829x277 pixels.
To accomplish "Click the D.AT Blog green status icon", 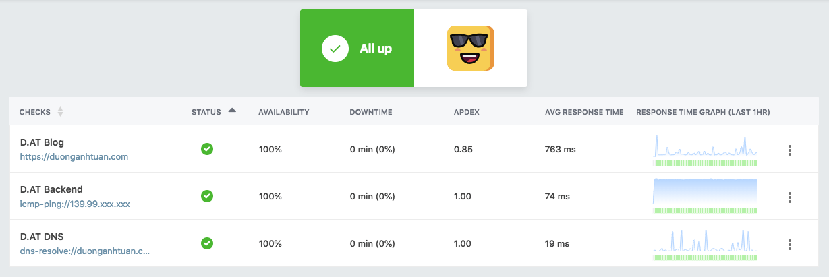I will point(207,149).
